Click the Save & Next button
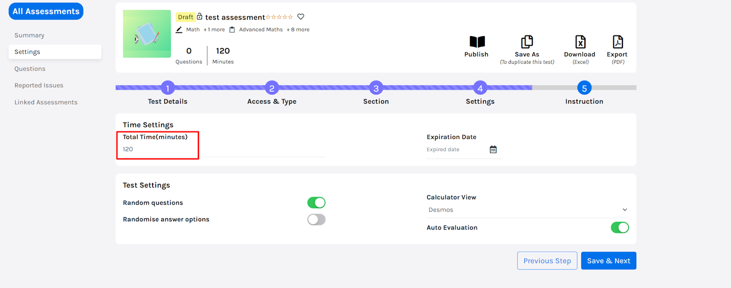Image resolution: width=731 pixels, height=288 pixels. pyautogui.click(x=608, y=261)
